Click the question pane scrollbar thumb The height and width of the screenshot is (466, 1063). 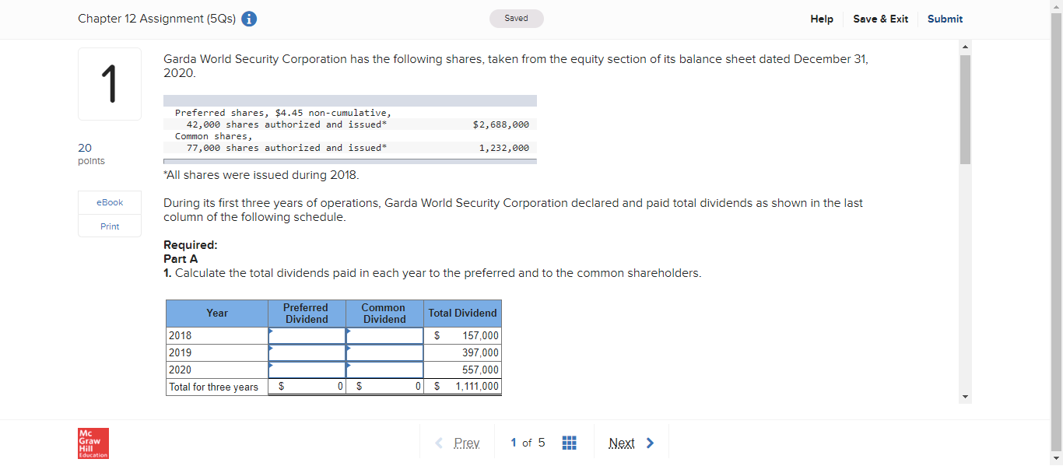click(x=965, y=109)
